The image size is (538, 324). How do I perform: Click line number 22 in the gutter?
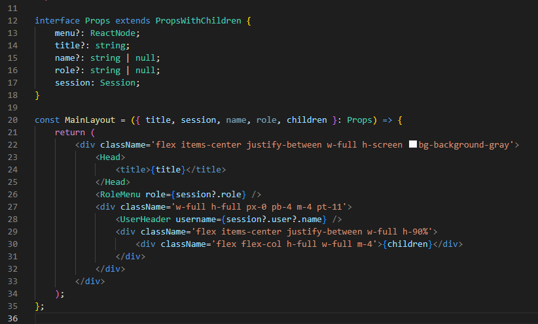tap(12, 144)
